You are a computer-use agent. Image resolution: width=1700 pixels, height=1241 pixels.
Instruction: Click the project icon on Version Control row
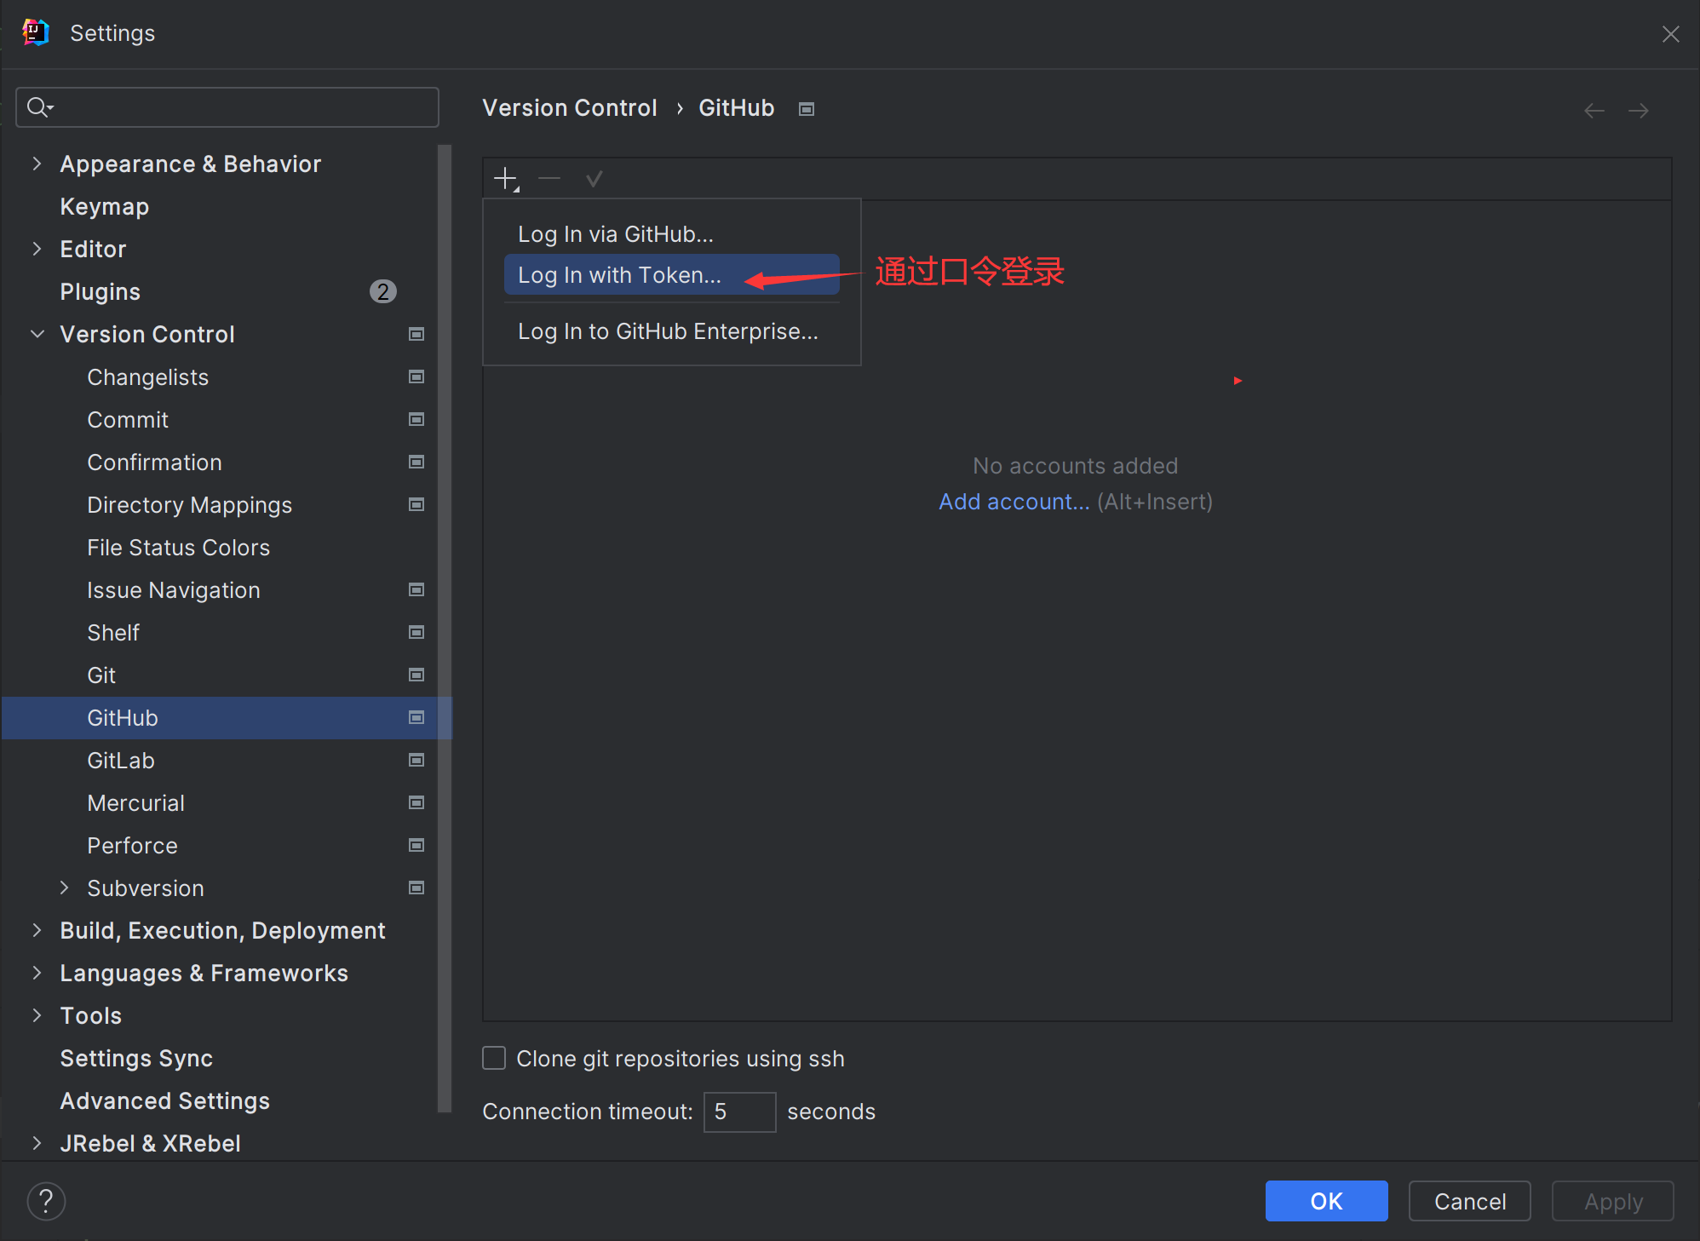pos(416,334)
